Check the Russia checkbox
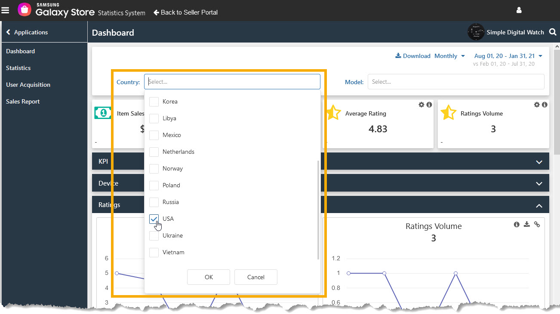This screenshot has width=560, height=314. click(x=154, y=202)
